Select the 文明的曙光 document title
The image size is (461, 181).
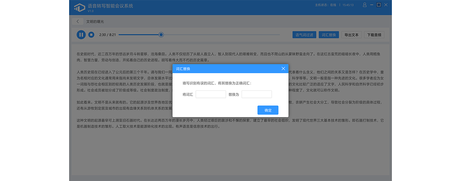[x=95, y=22]
